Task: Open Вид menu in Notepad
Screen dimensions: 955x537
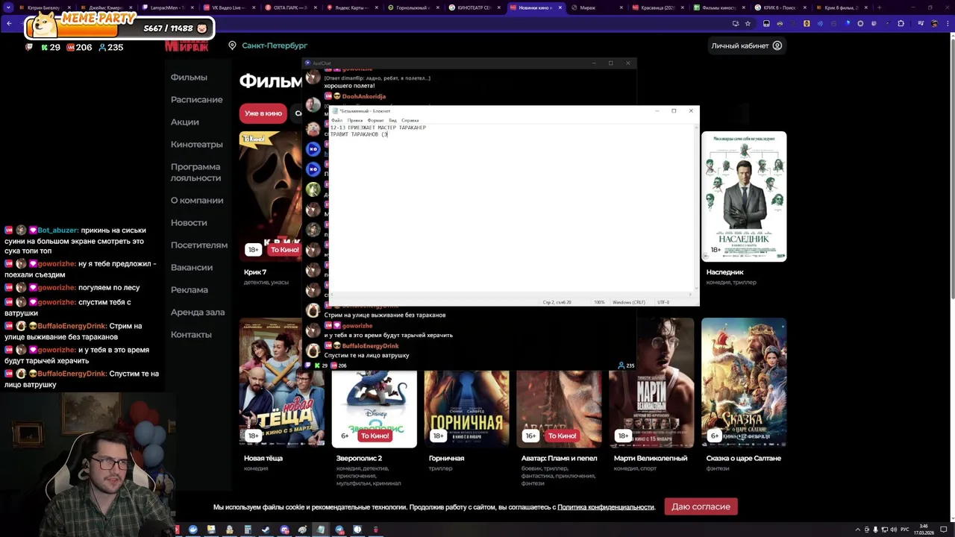Action: (x=392, y=120)
